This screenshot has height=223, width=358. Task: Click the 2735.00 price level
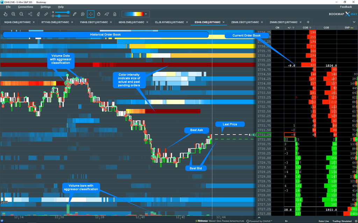(264, 65)
